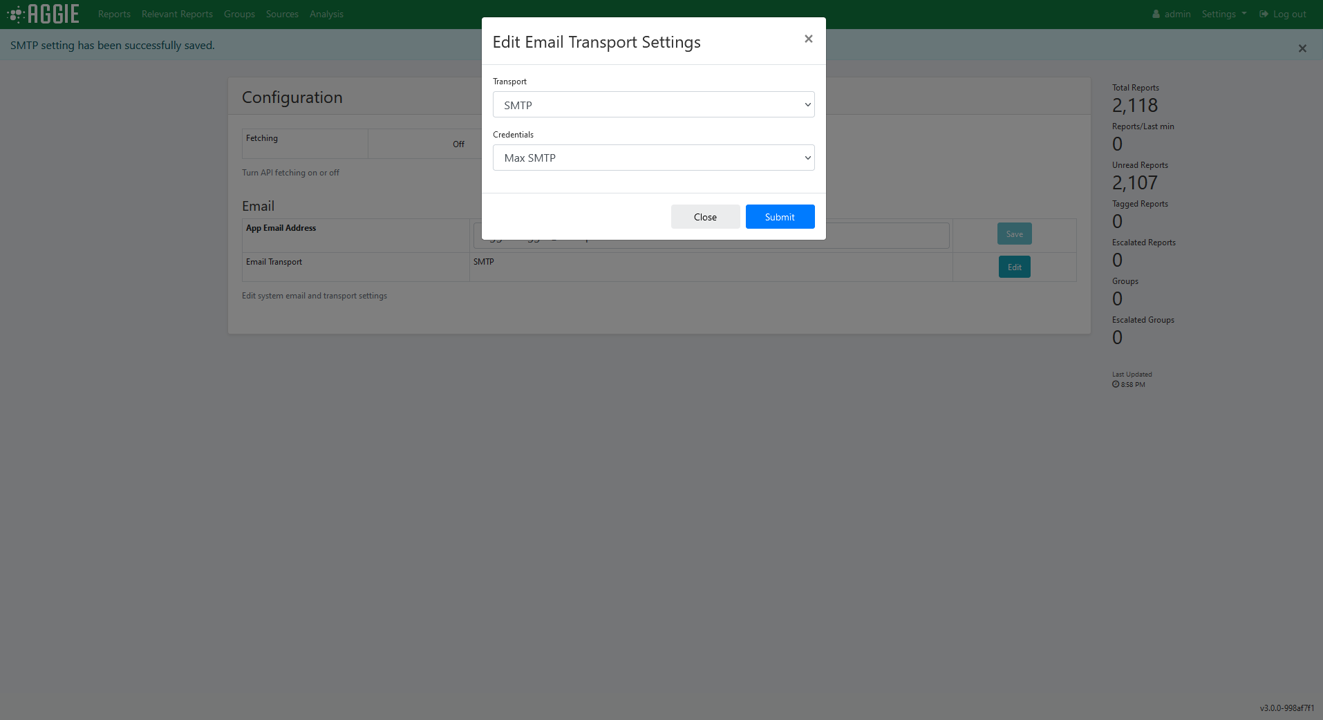Expand the Settings dropdown menu

click(1224, 14)
